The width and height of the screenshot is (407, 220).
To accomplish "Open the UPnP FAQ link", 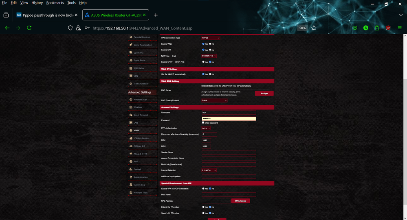I will pyautogui.click(x=180, y=62).
